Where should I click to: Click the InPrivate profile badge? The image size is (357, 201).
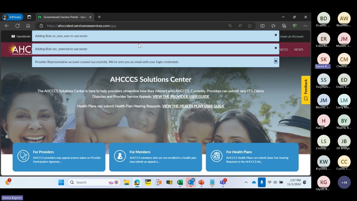click(x=13, y=17)
